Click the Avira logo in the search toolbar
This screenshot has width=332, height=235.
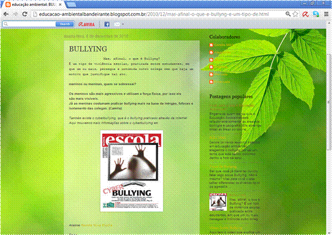[x=86, y=25]
